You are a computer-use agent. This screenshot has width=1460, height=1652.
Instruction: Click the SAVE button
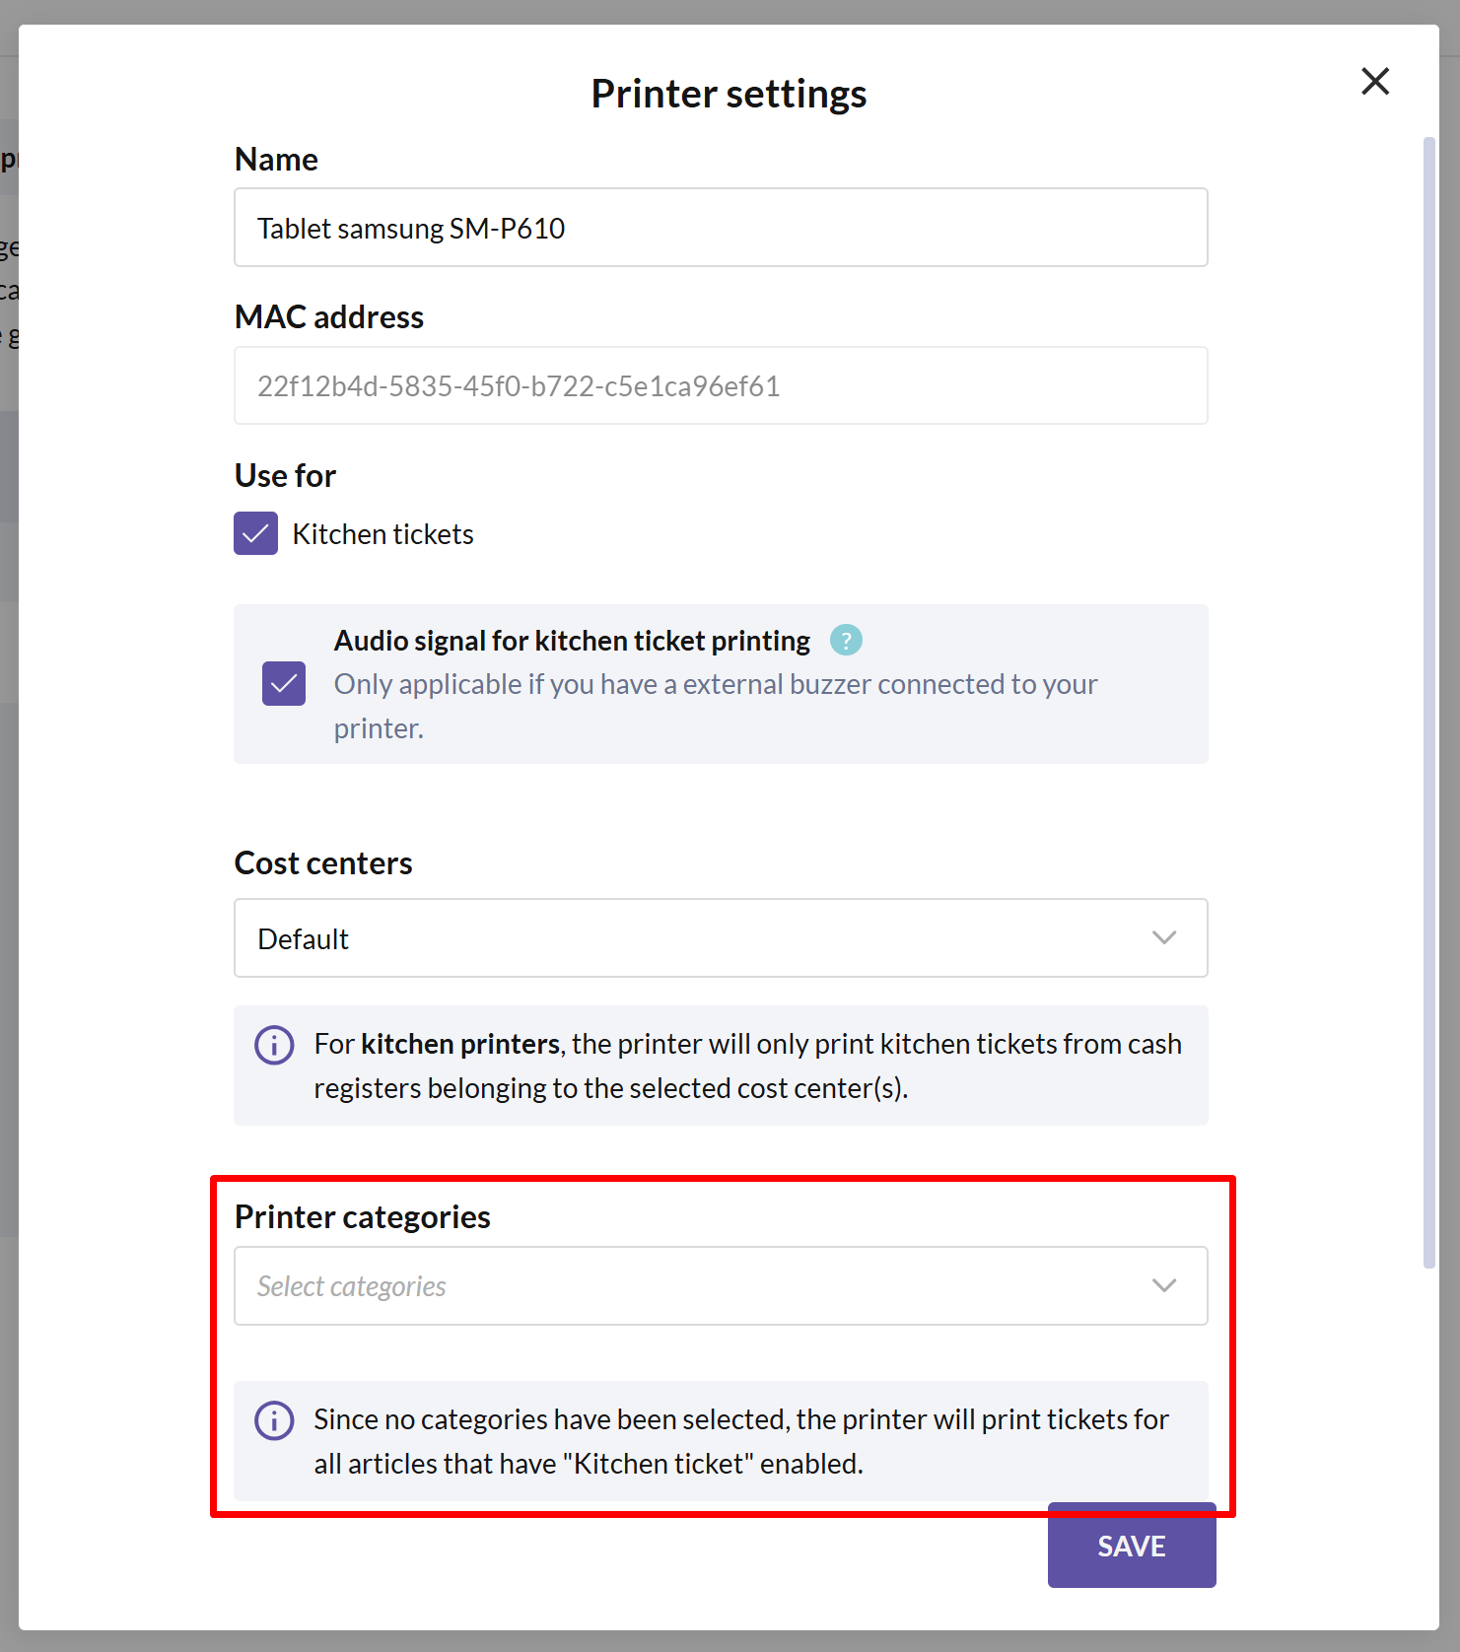click(x=1132, y=1546)
